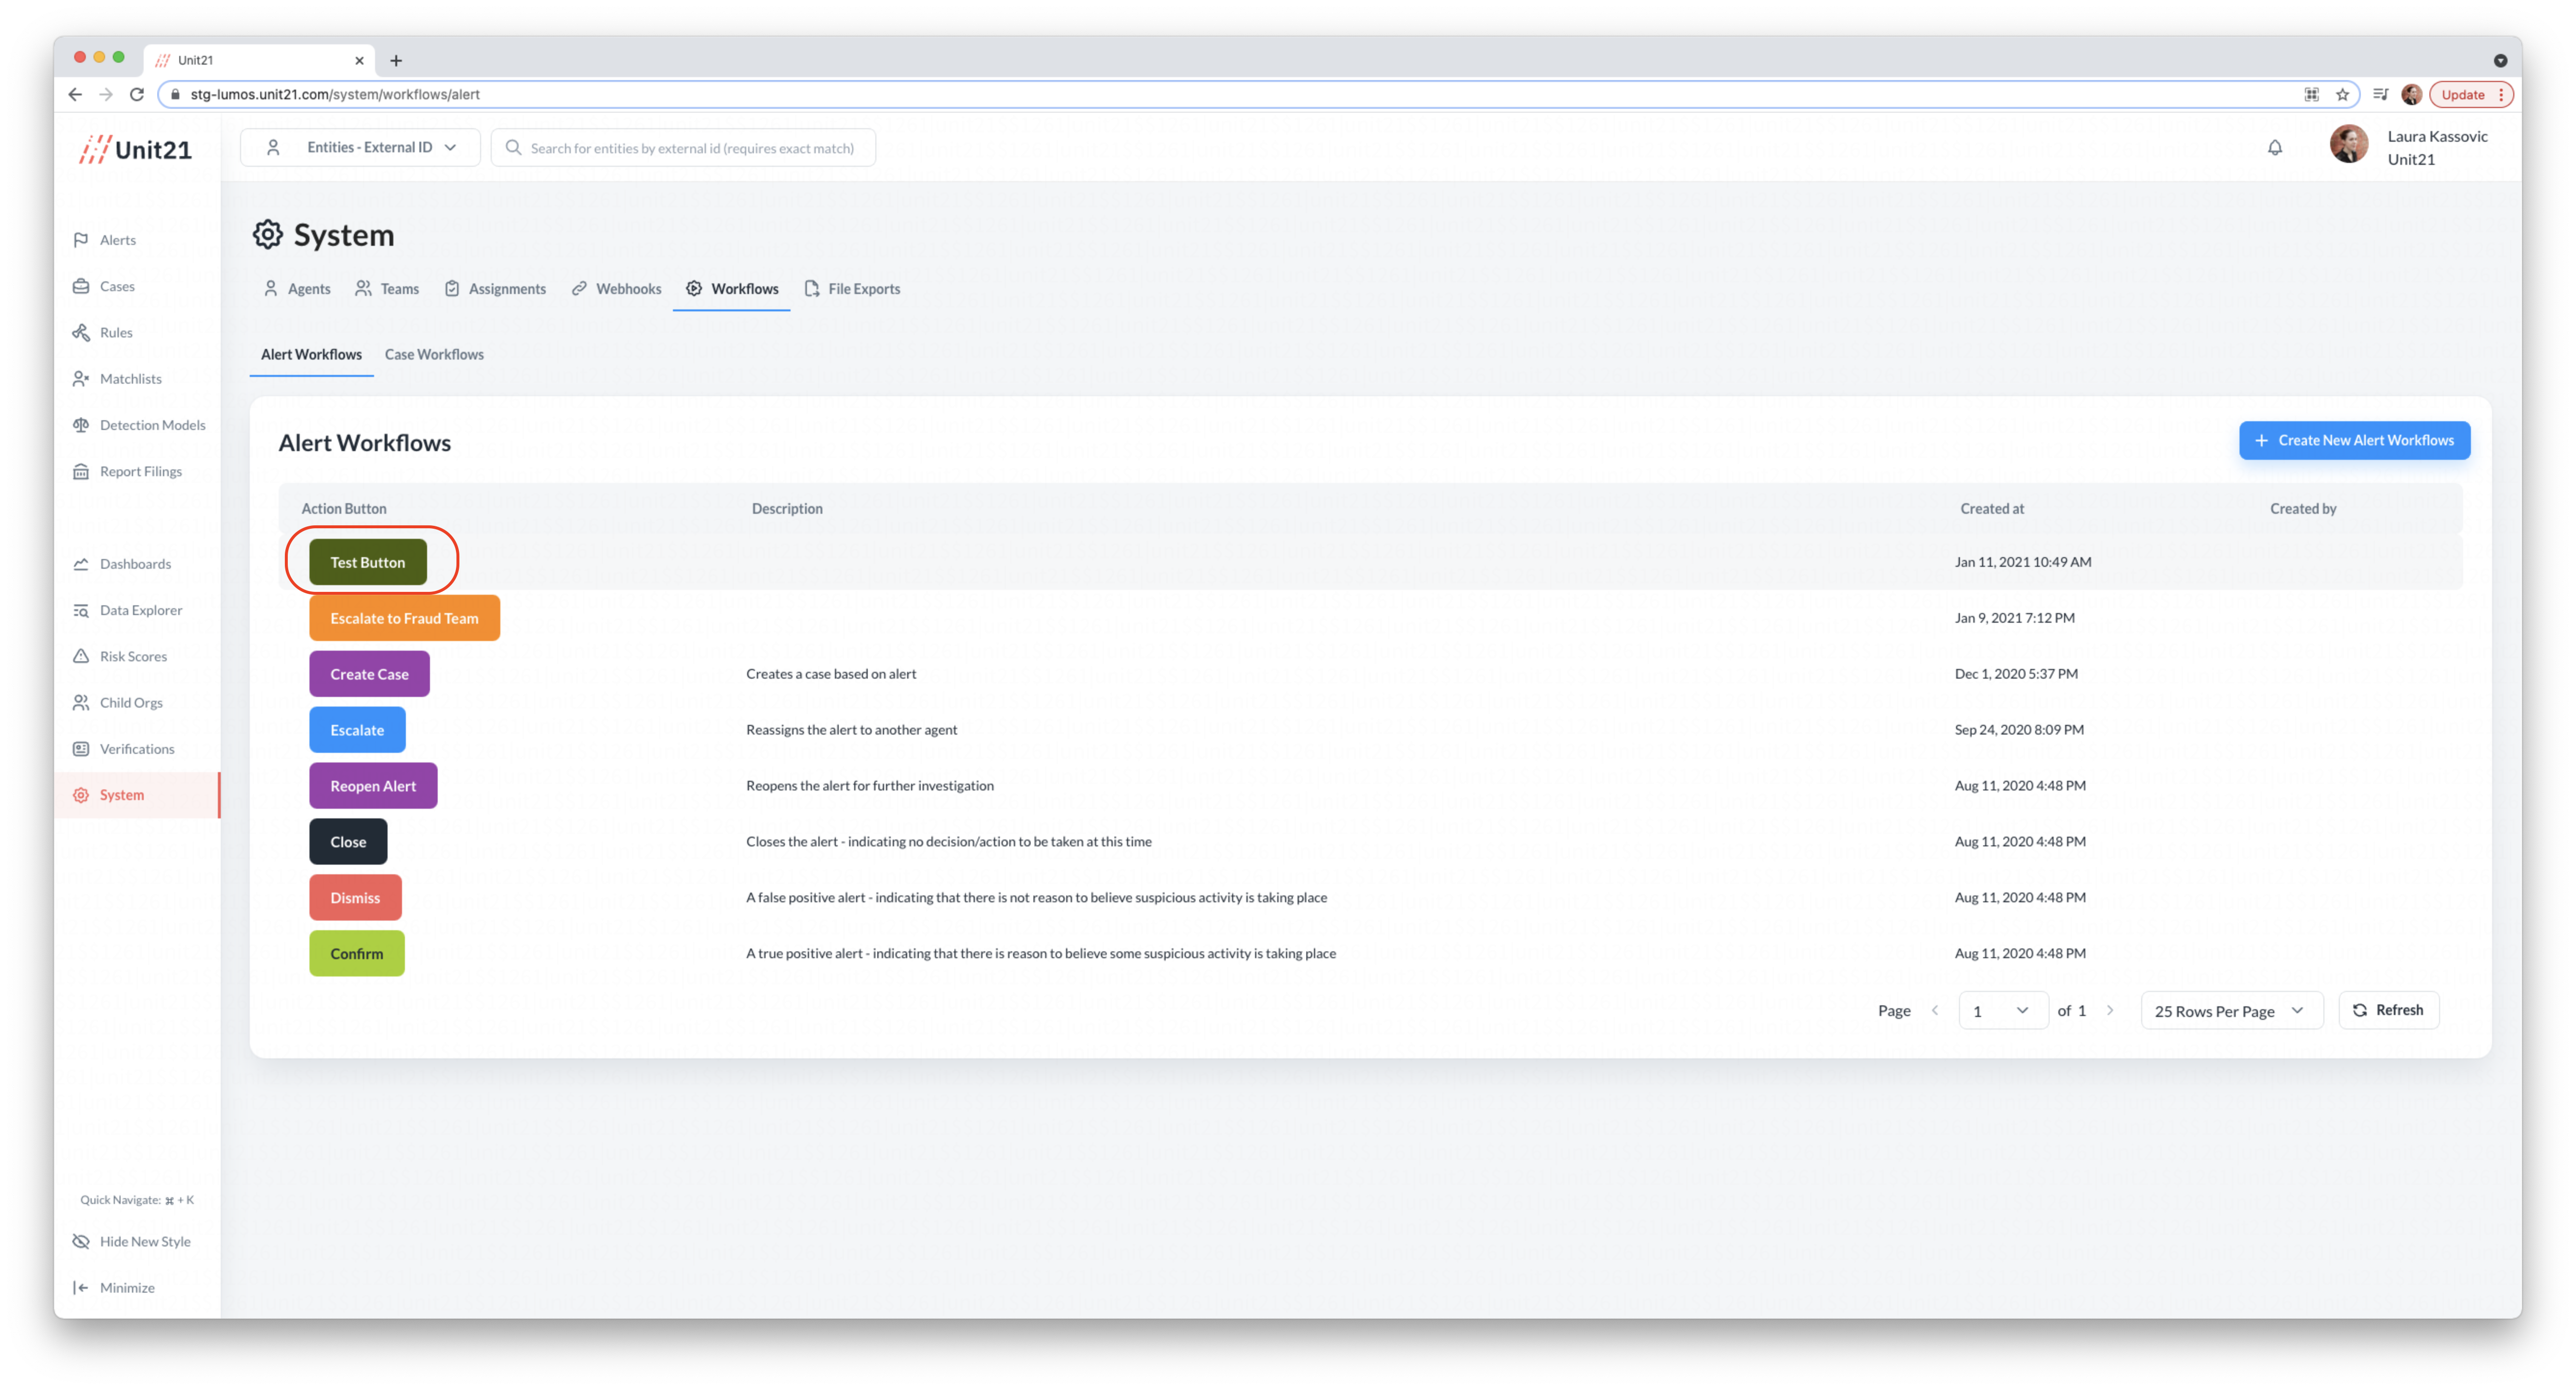This screenshot has width=2576, height=1390.
Task: Switch to the Case Workflows tab
Action: point(434,354)
